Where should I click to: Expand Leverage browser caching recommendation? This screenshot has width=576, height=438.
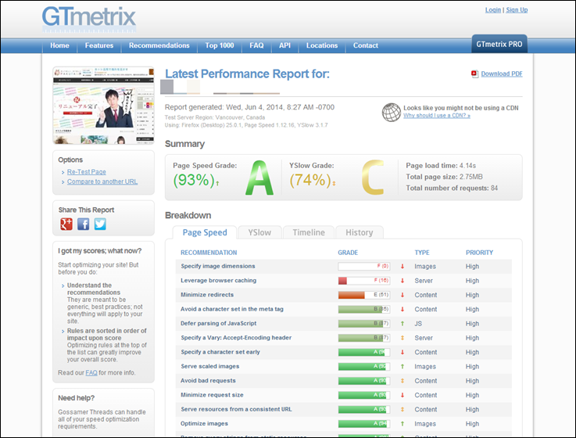point(219,281)
